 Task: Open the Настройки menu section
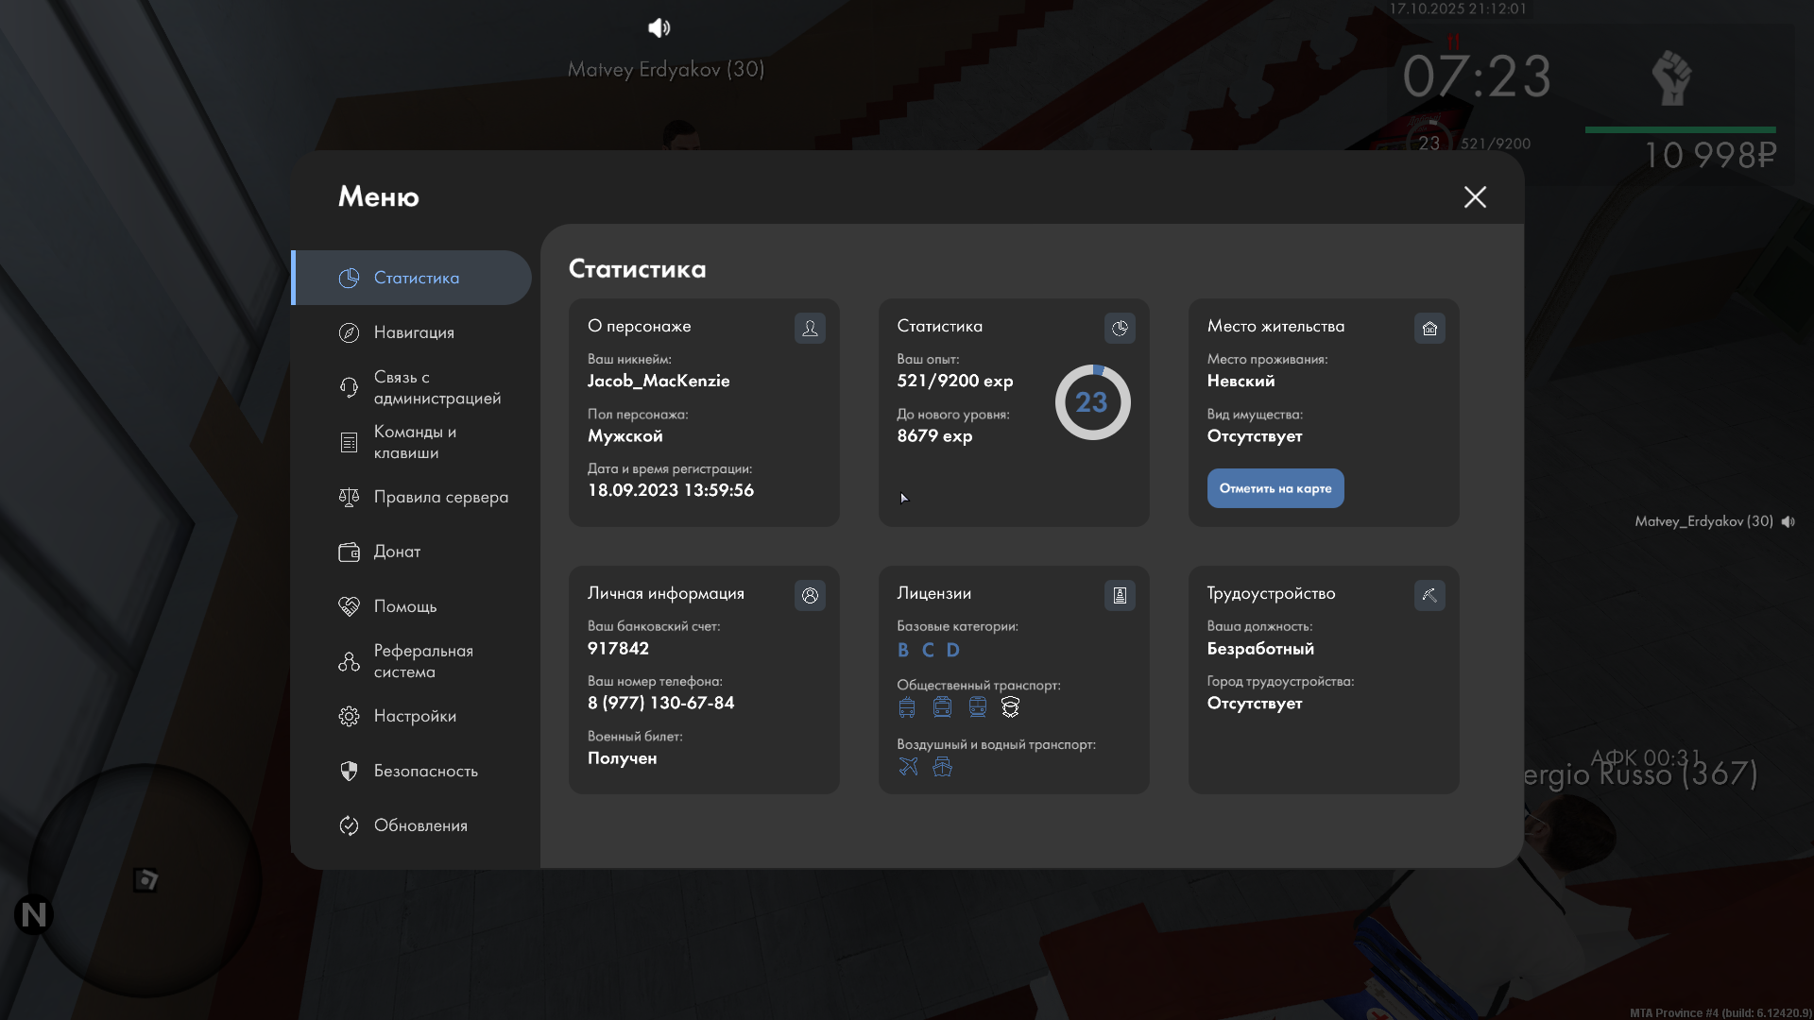pos(413,716)
